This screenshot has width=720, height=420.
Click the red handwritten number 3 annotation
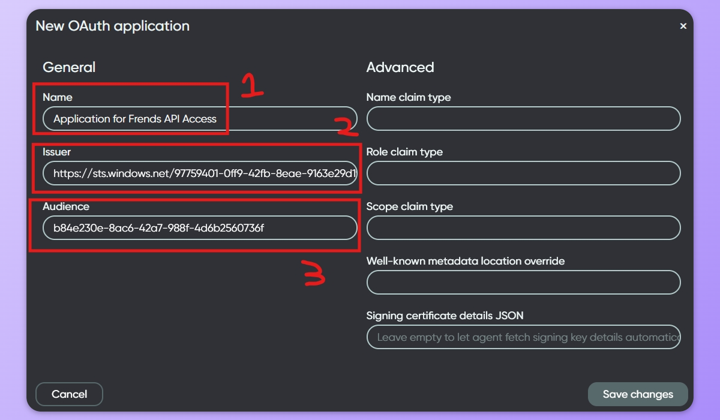[x=314, y=274]
